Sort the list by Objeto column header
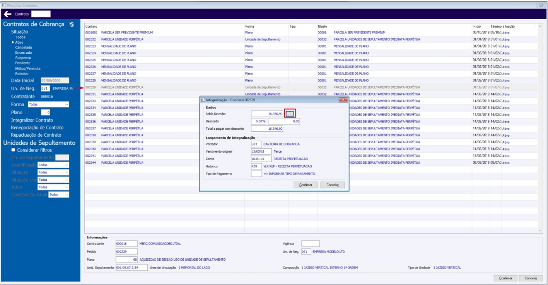Viewport: 548px width, 285px height. pyautogui.click(x=322, y=26)
